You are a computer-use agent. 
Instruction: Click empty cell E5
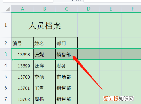111,76
